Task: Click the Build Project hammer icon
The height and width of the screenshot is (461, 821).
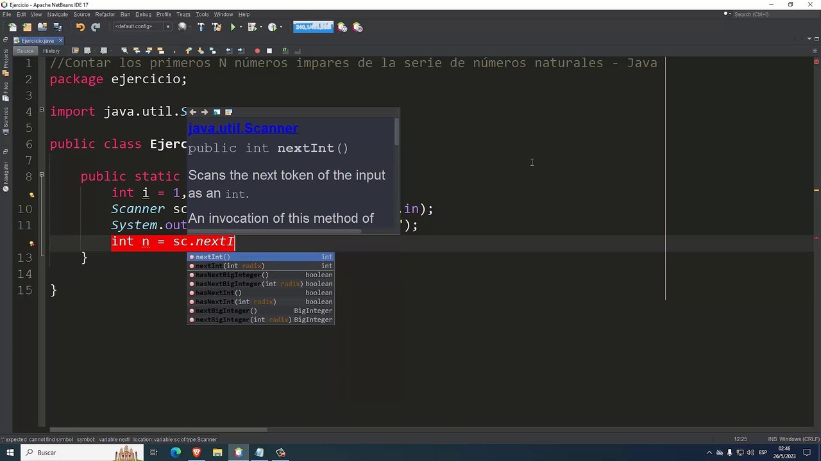Action: click(x=201, y=27)
